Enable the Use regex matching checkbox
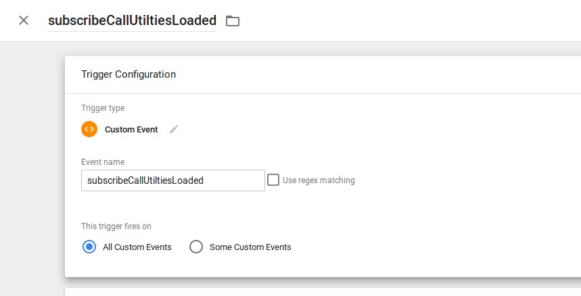The height and width of the screenshot is (296, 581). (x=273, y=180)
